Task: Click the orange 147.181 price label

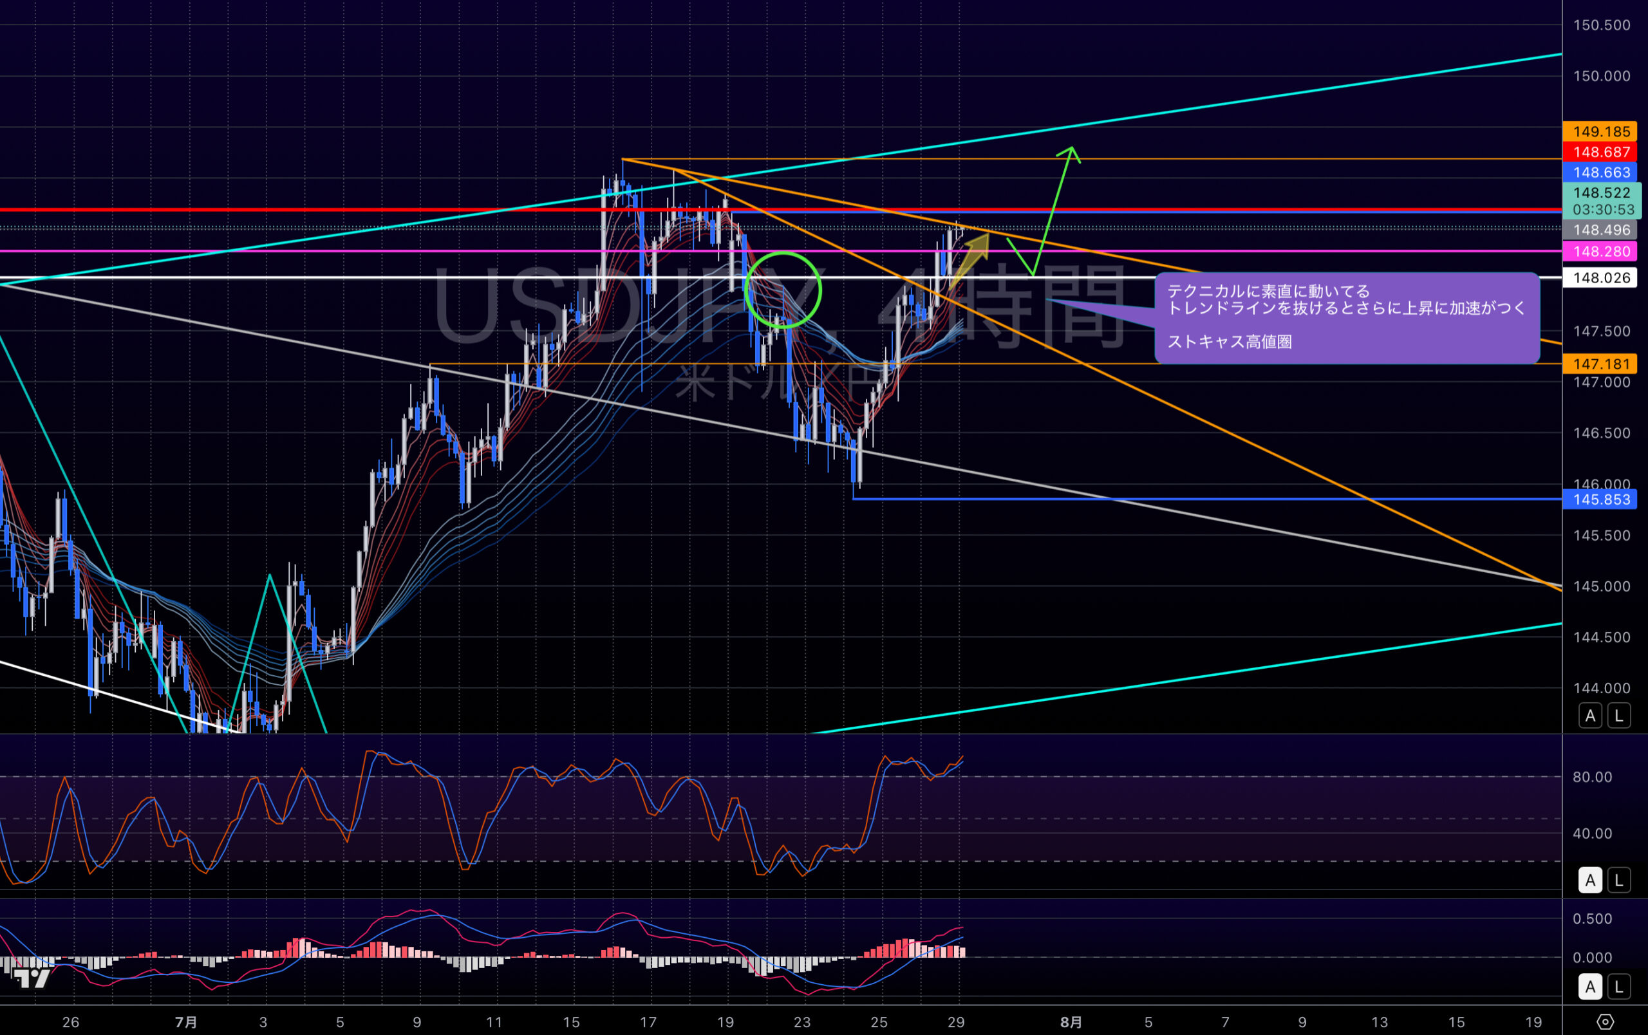Action: pyautogui.click(x=1600, y=364)
